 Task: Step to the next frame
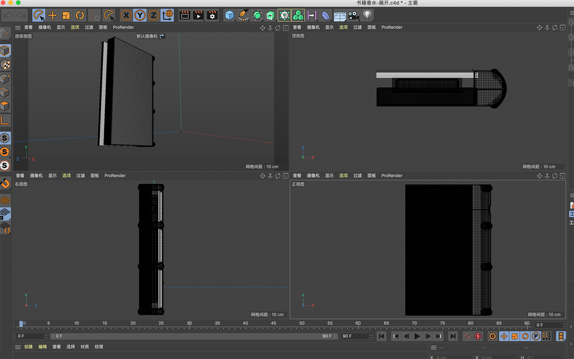tap(427, 336)
